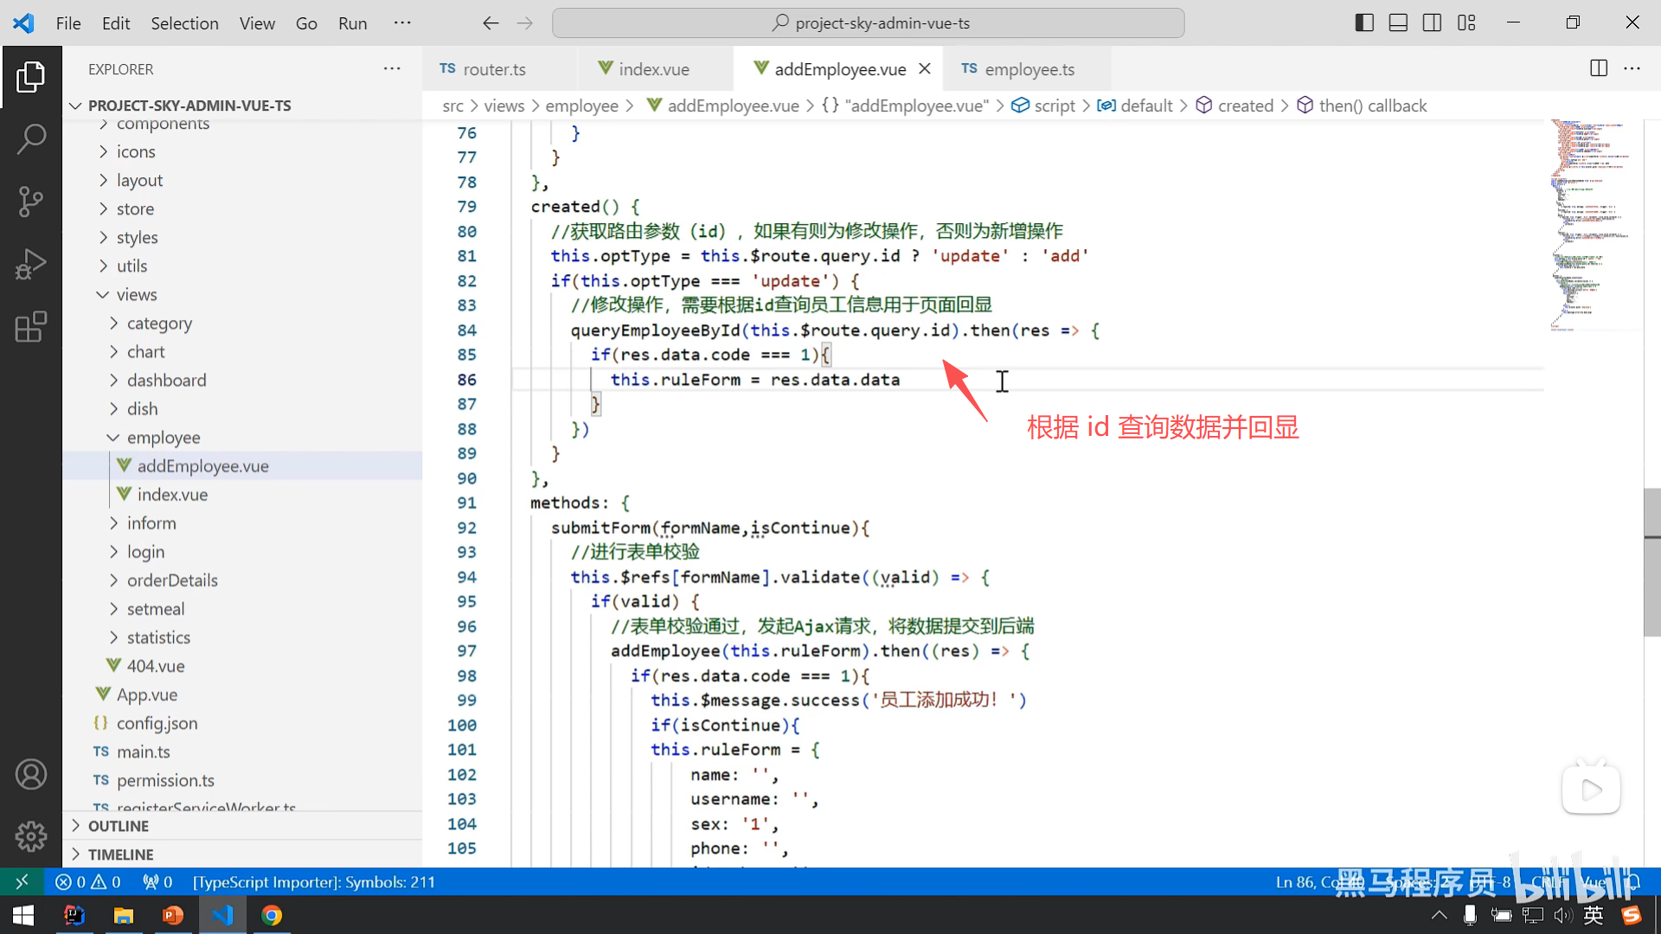
Task: Collapse the employee folder
Action: click(x=164, y=438)
